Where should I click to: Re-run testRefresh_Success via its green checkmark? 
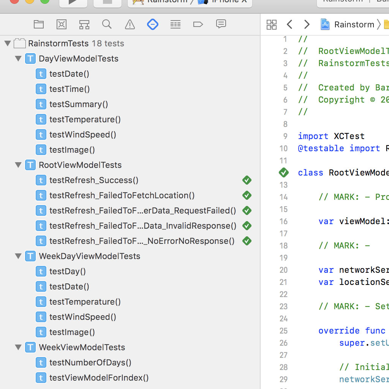pyautogui.click(x=247, y=180)
